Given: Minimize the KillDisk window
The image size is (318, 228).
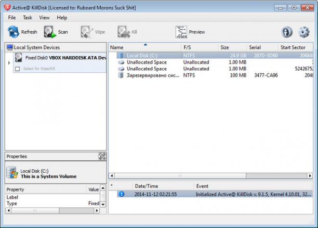Looking at the screenshot, I should (x=280, y=8).
